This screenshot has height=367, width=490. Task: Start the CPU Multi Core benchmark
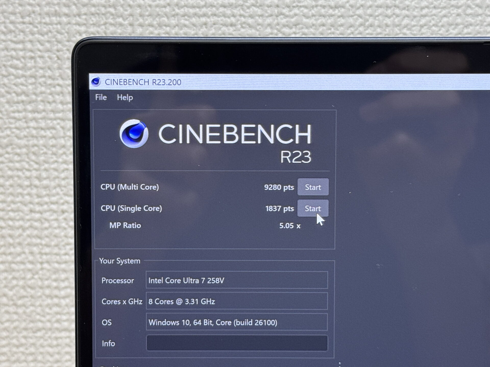(313, 187)
